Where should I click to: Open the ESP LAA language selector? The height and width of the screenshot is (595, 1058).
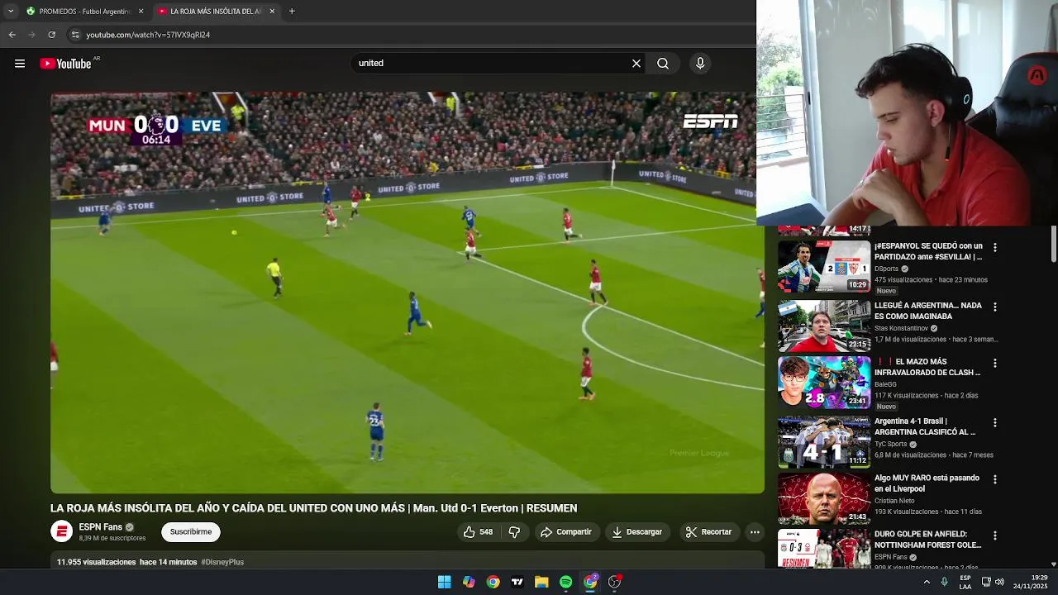tap(965, 582)
